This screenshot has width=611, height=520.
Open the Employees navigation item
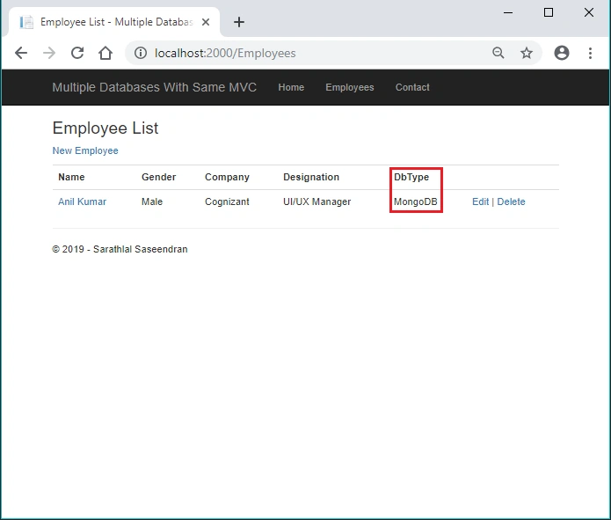coord(350,87)
